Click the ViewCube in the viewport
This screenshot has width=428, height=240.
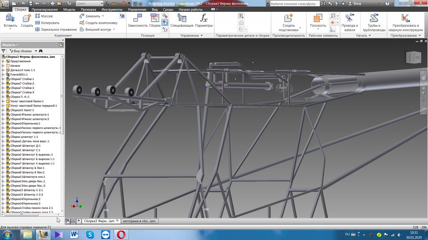click(413, 57)
